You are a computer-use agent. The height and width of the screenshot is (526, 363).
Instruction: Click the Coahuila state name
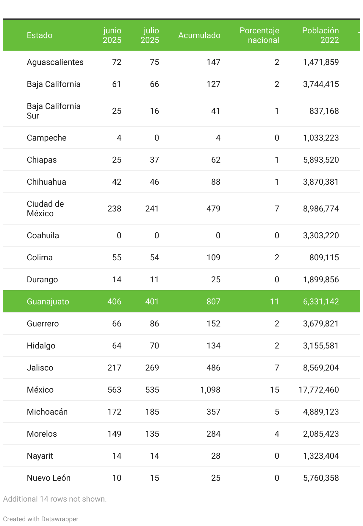[43, 236]
